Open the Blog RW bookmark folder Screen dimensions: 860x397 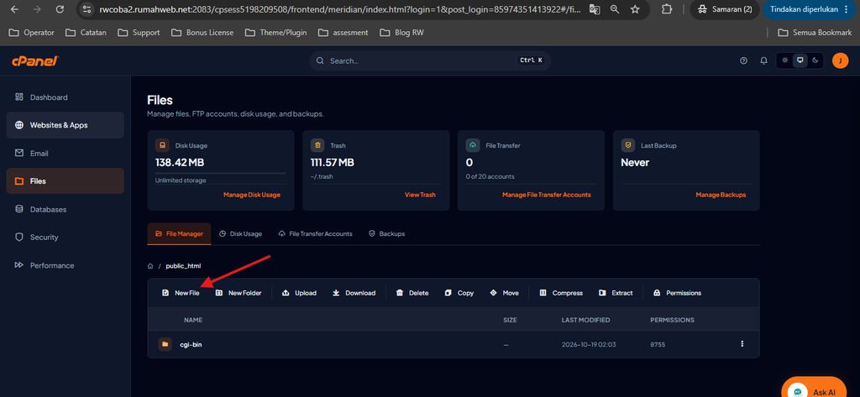tap(402, 33)
